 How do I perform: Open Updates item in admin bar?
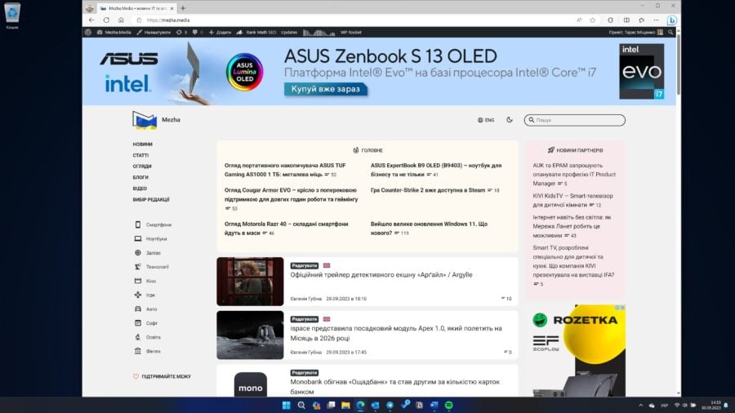click(289, 33)
